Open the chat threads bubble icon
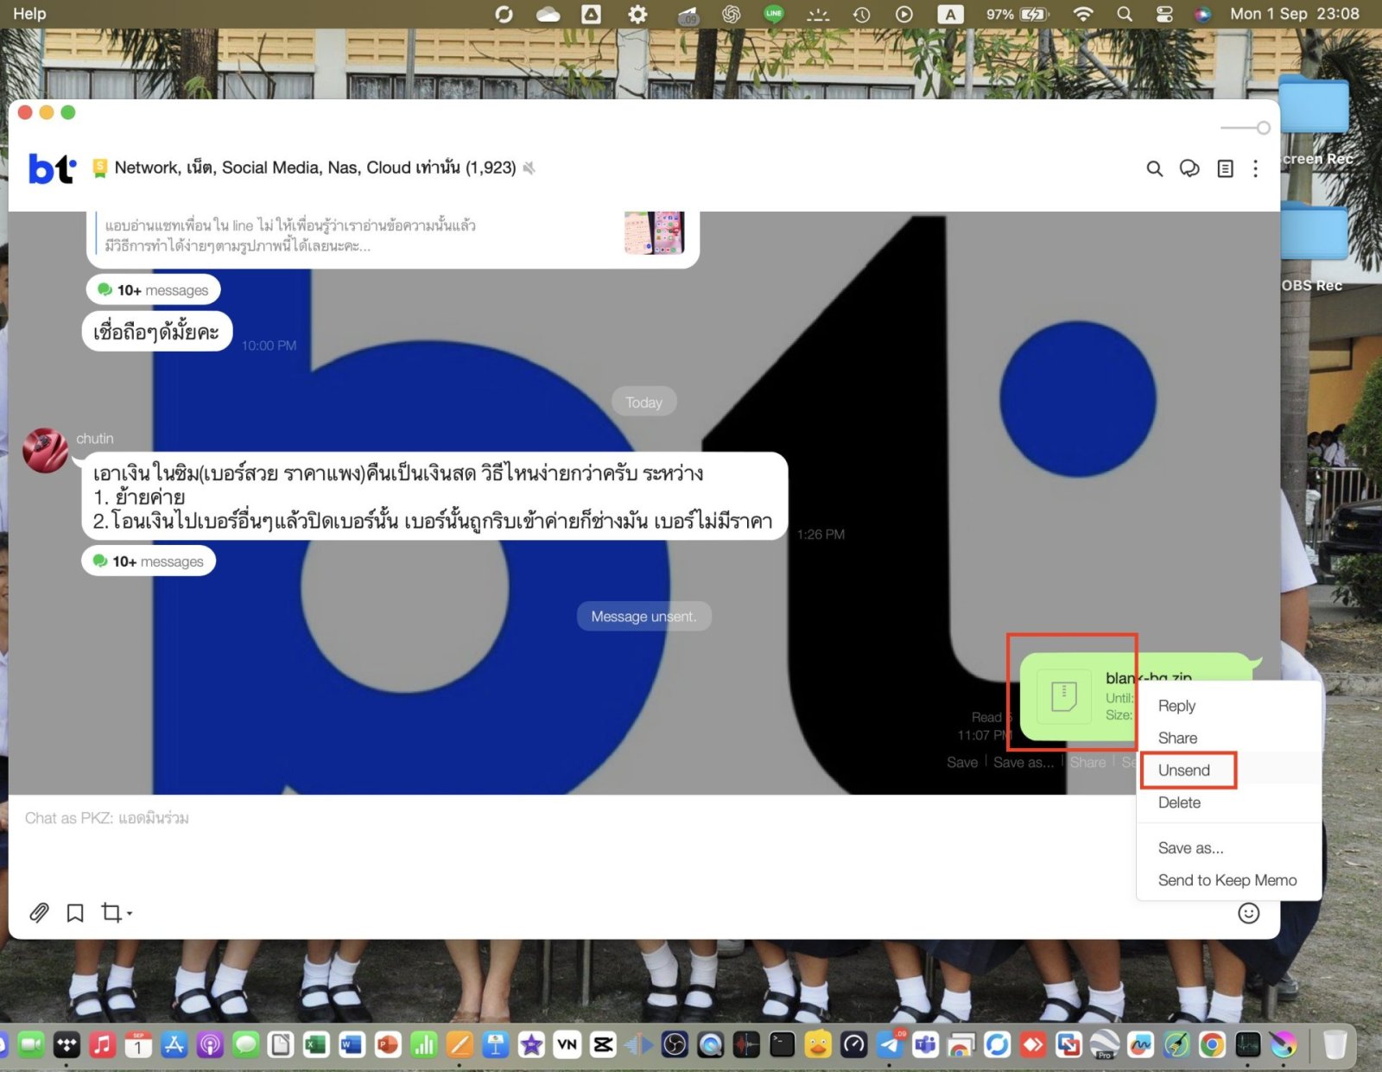 coord(1189,168)
